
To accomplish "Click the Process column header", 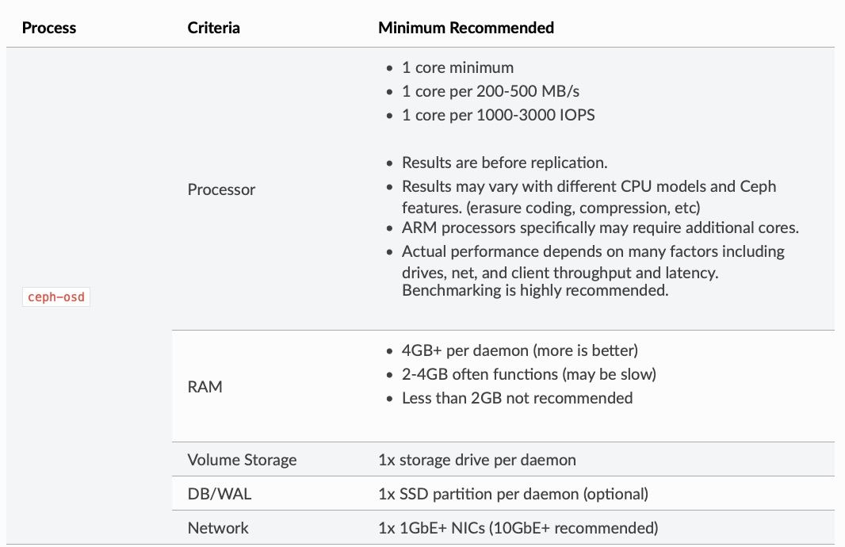I will [x=49, y=28].
